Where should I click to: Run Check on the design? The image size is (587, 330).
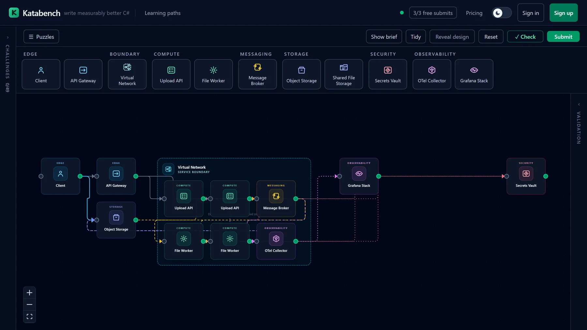click(525, 37)
